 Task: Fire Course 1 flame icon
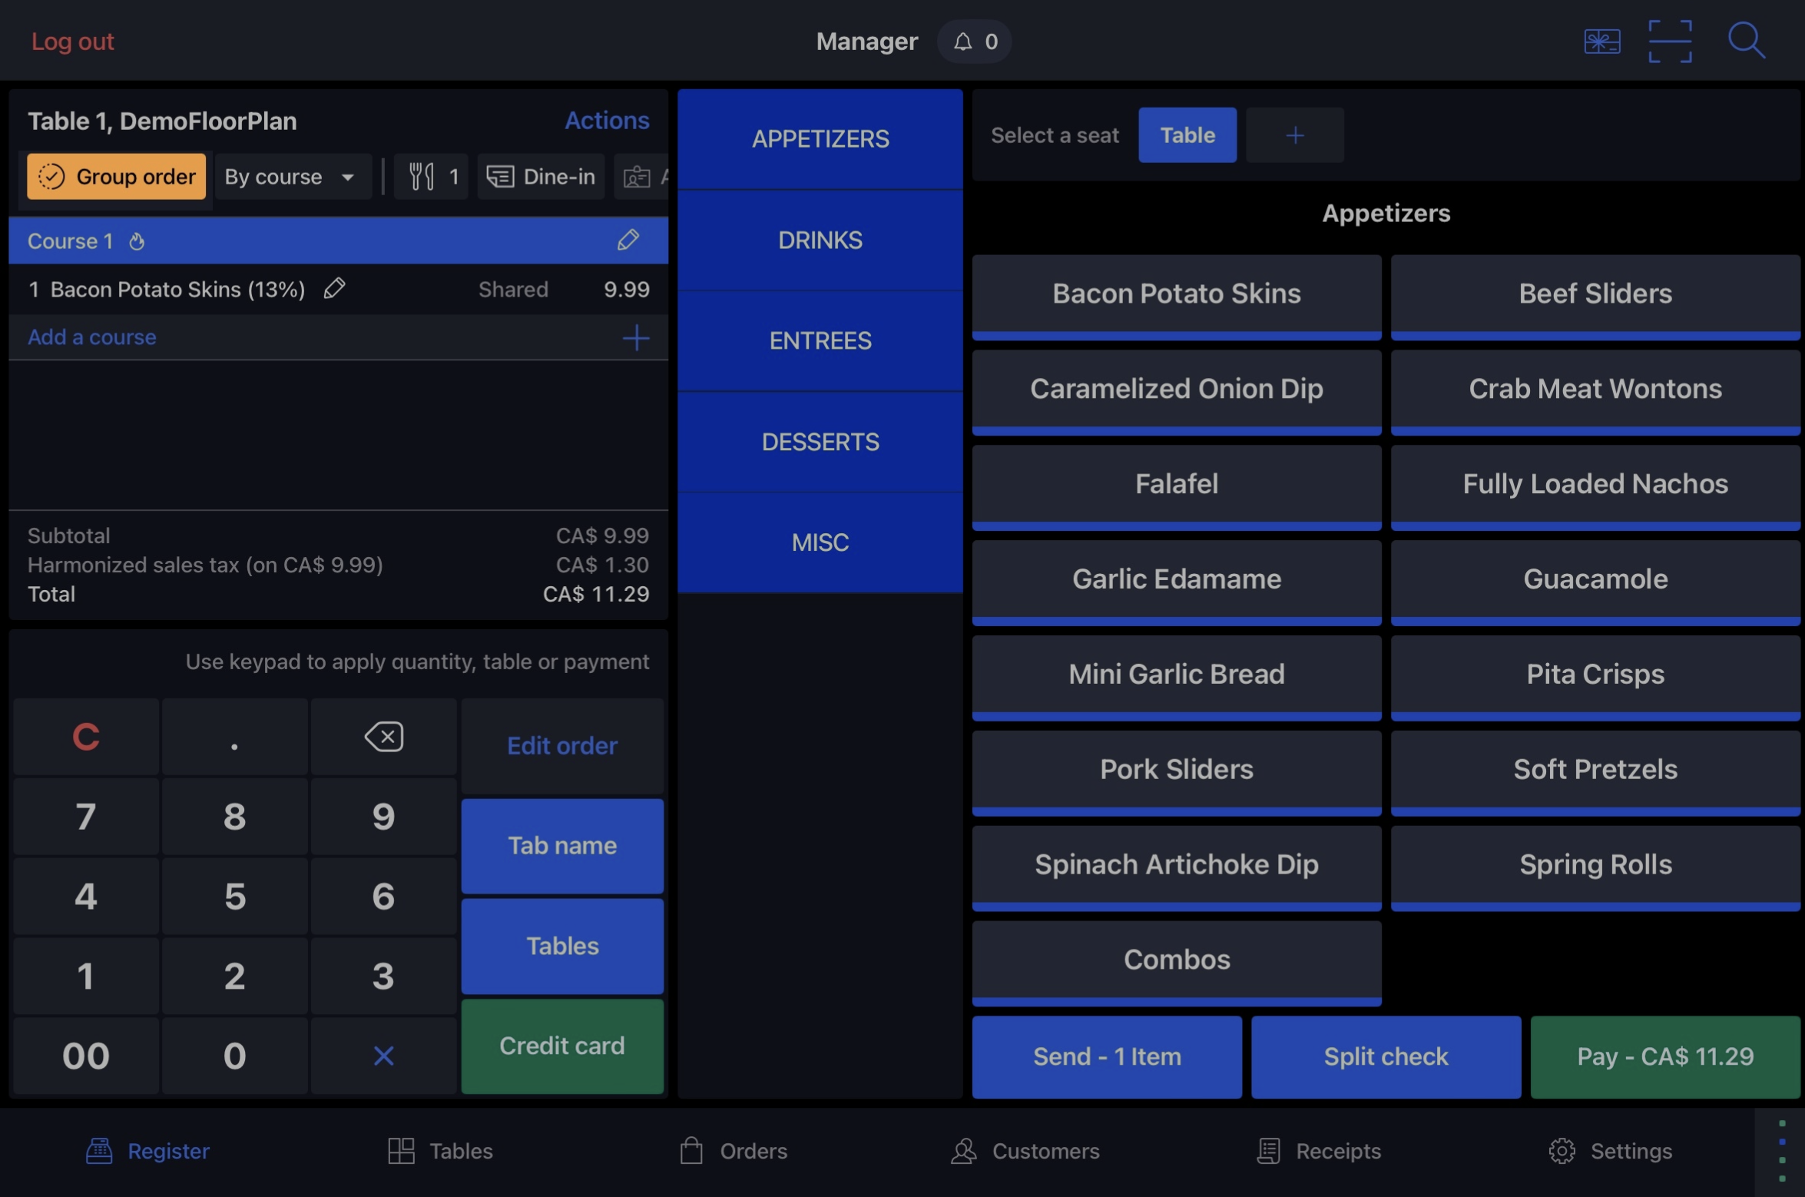(x=137, y=241)
